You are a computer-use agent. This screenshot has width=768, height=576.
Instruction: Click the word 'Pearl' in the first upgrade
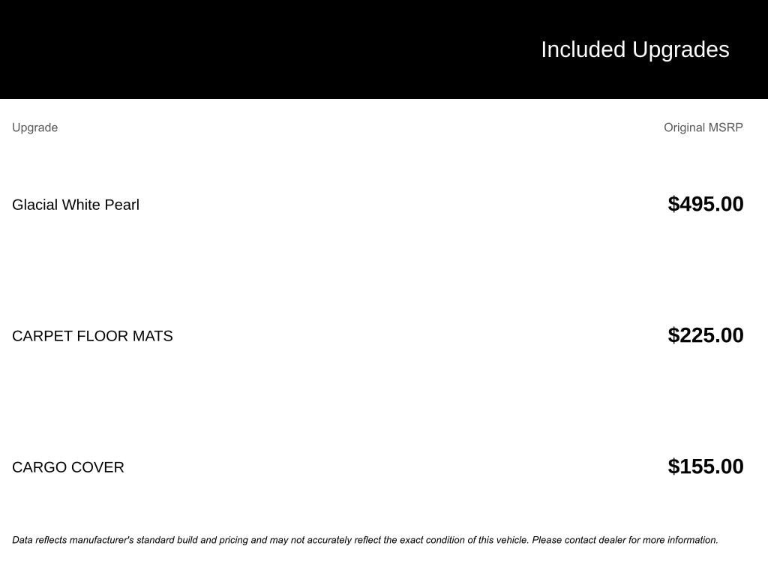121,205
